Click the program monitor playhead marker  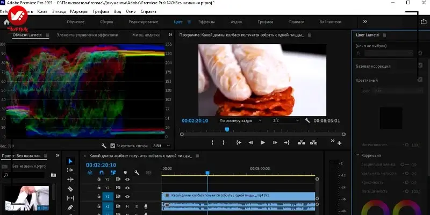227,130
